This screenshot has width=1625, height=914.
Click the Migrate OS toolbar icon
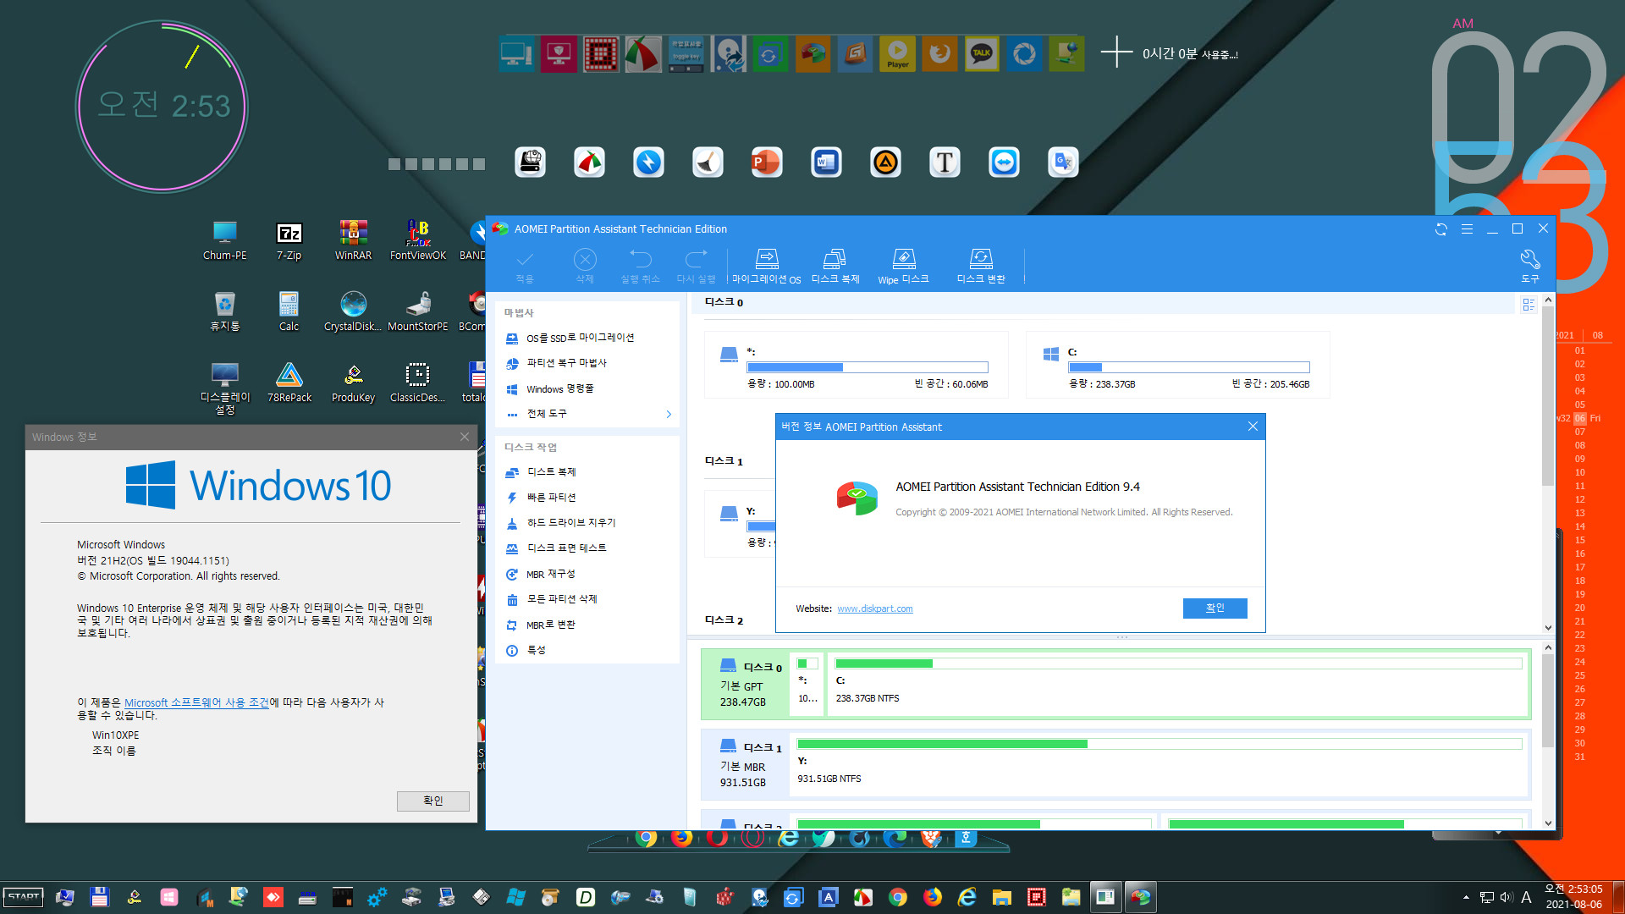coord(766,266)
